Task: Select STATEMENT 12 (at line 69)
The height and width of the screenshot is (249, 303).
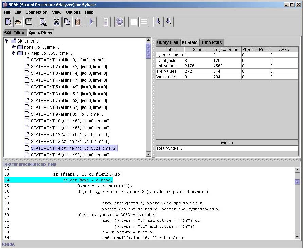Action: [70, 134]
